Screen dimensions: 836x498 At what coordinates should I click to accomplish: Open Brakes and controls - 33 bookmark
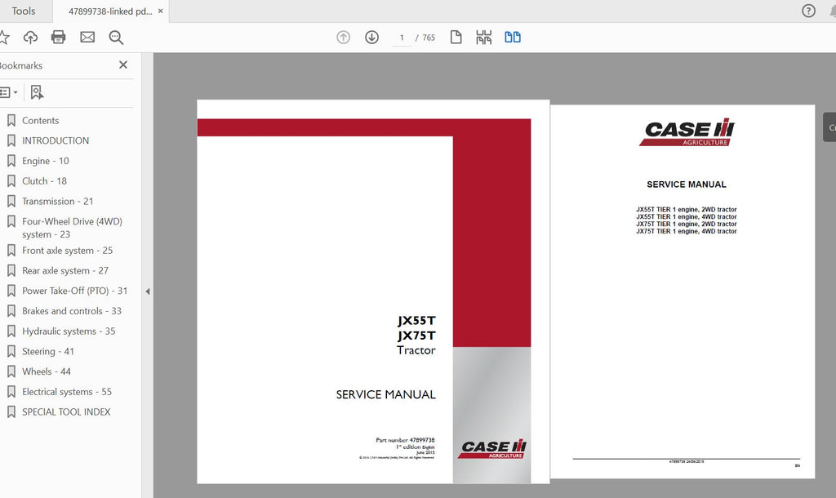72,311
